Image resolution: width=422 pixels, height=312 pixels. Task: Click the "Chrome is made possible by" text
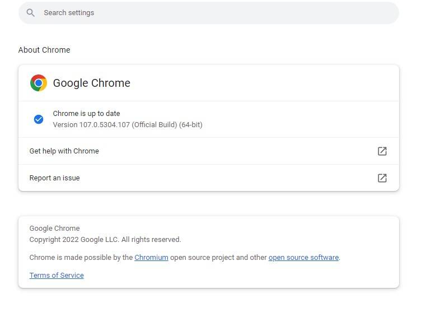click(81, 258)
